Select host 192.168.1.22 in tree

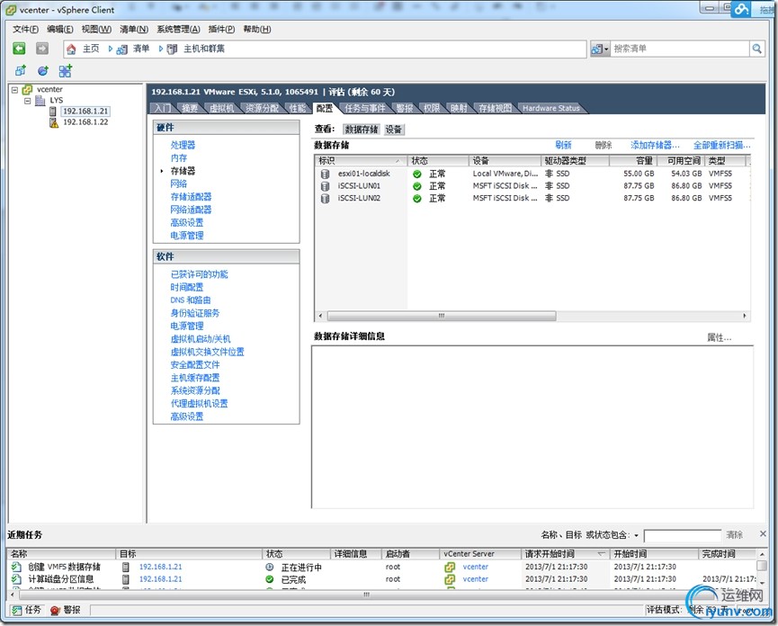[x=85, y=122]
